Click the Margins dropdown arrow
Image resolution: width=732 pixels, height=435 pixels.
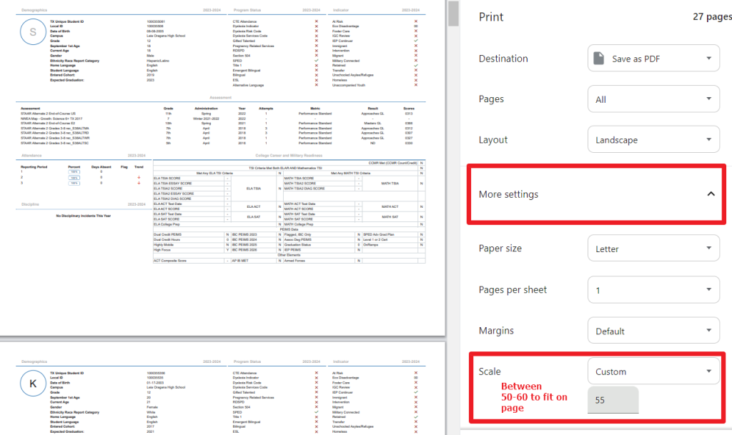coord(711,330)
